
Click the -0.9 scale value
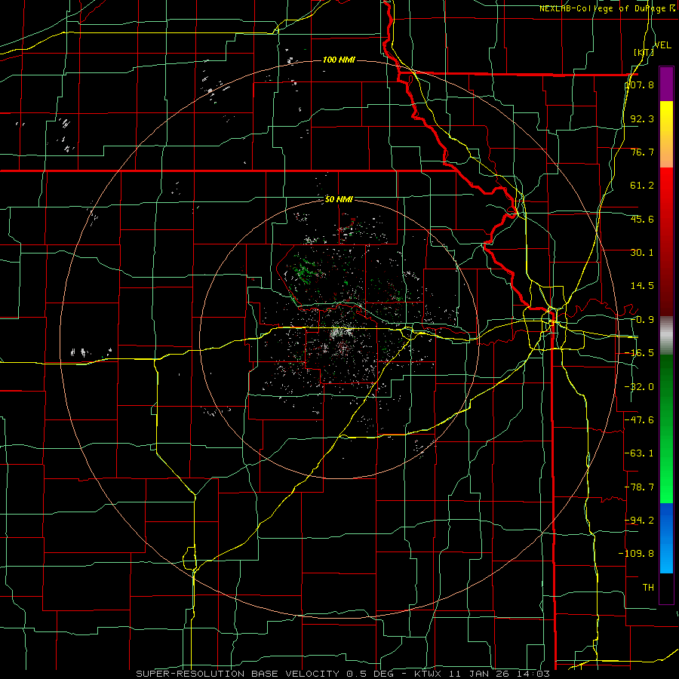642,320
